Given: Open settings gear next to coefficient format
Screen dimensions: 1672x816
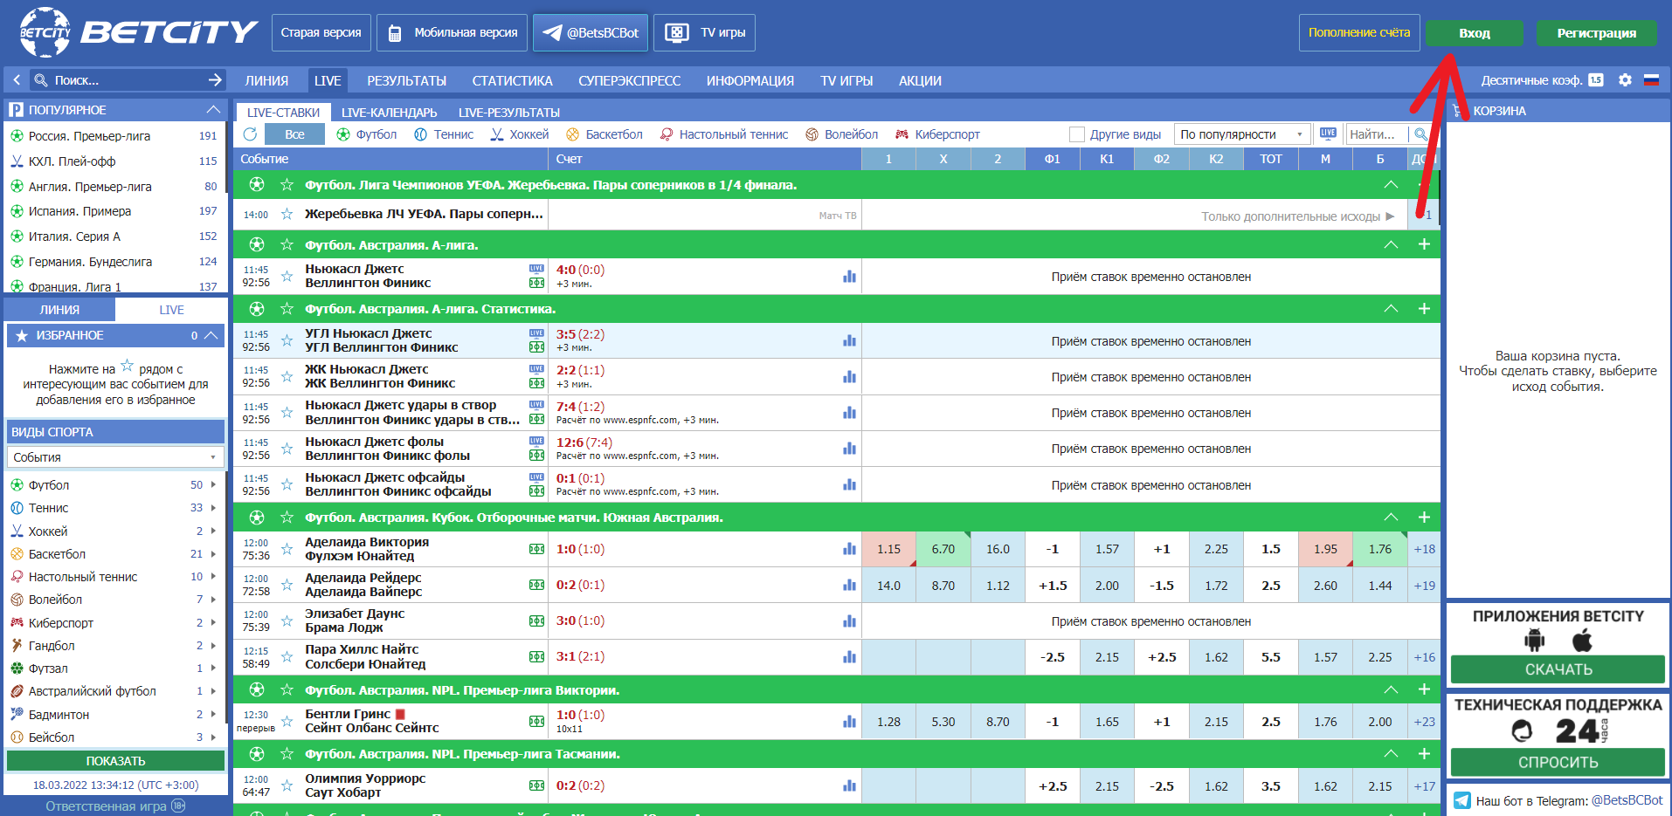Looking at the screenshot, I should click(1625, 79).
